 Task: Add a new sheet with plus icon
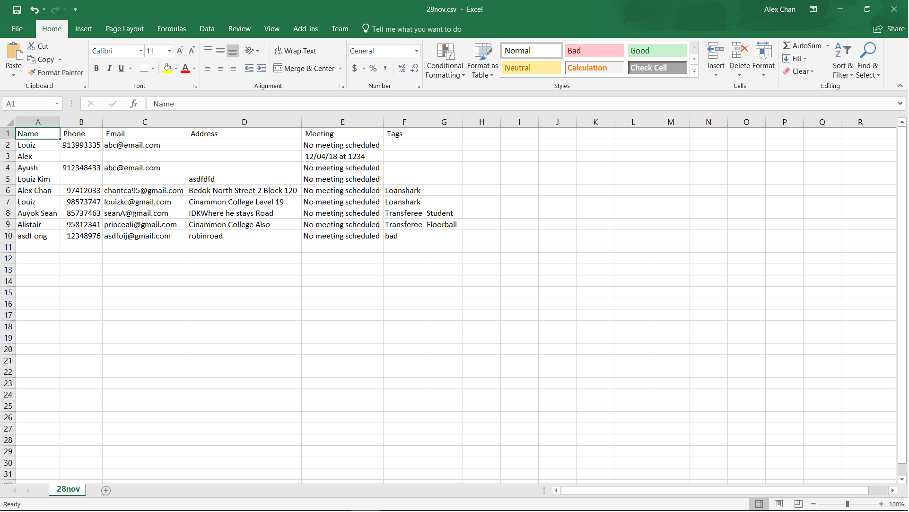pos(106,491)
